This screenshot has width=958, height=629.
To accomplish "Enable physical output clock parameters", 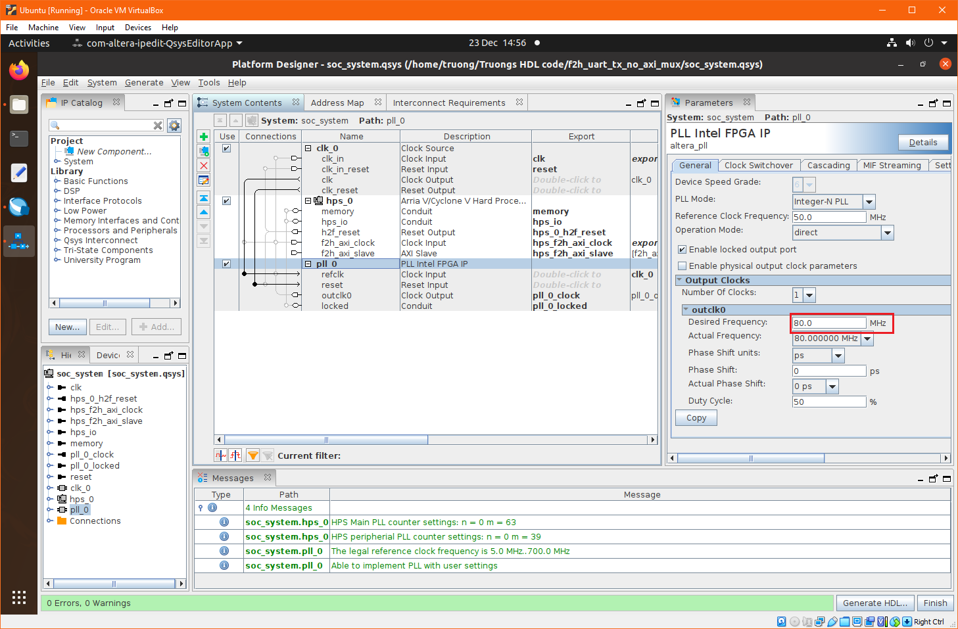I will coord(682,265).
